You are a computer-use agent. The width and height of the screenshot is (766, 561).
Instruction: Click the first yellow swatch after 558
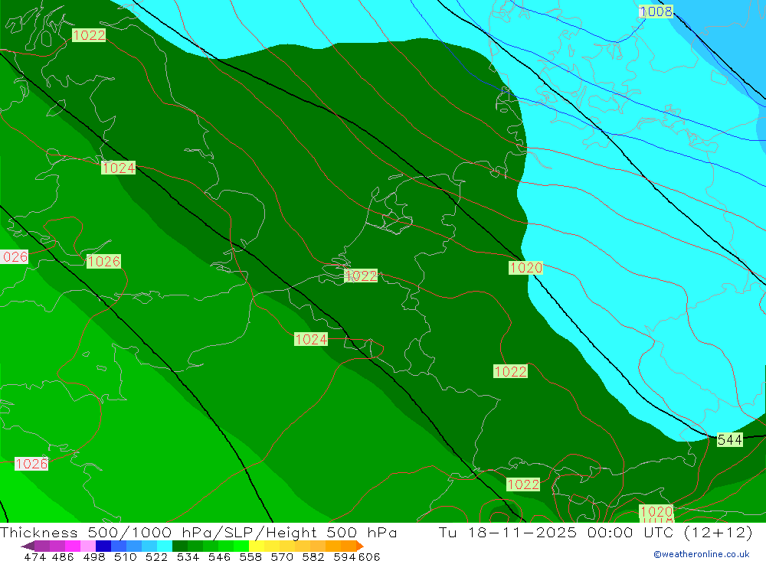[x=257, y=546]
